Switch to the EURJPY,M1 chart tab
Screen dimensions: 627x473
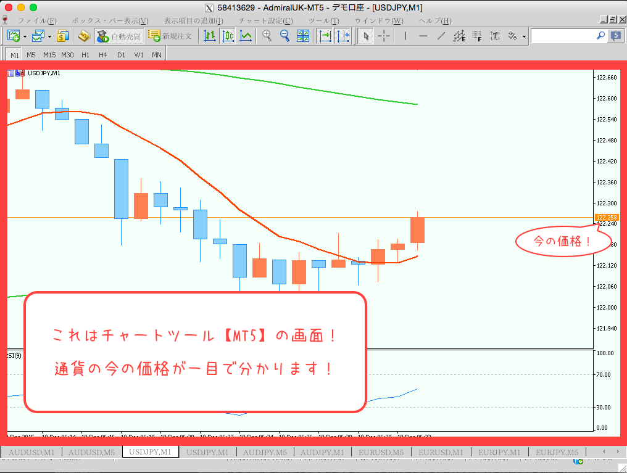499,451
